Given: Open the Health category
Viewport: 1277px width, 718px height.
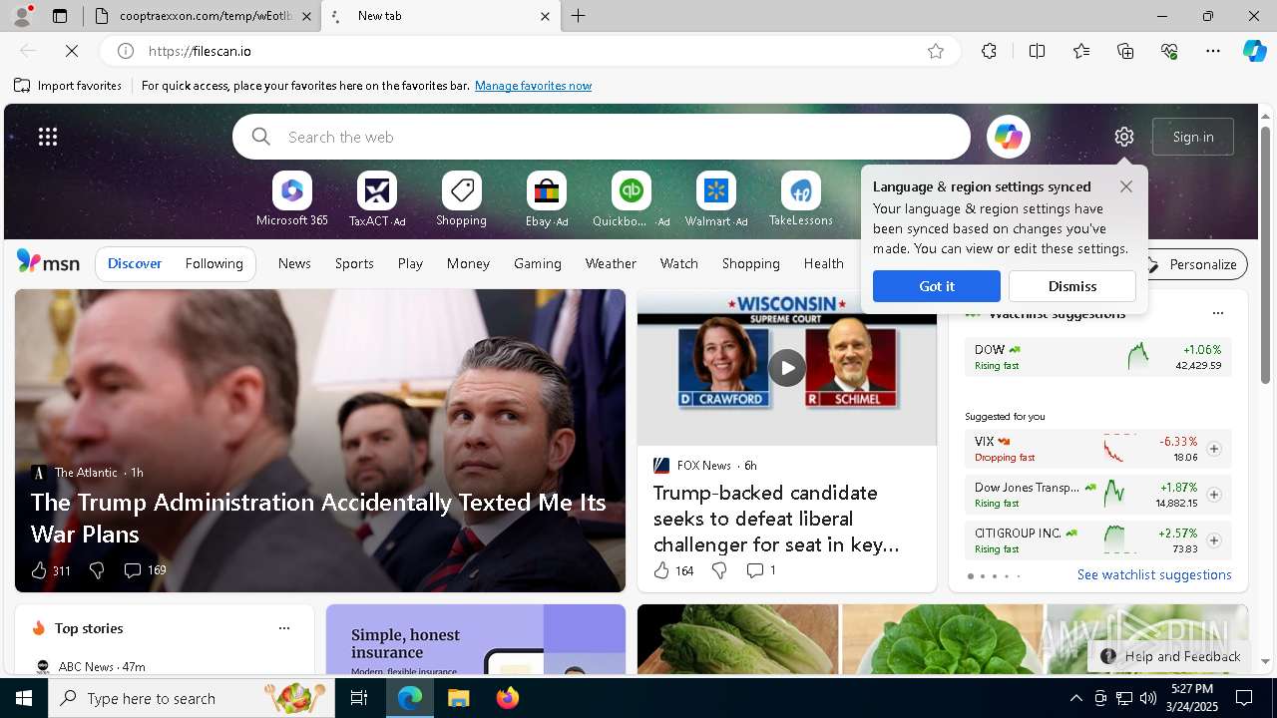Looking at the screenshot, I should click(x=823, y=263).
